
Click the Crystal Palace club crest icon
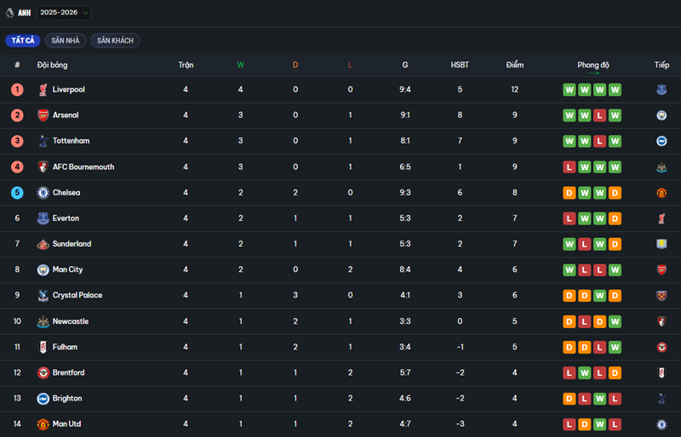[x=43, y=295]
